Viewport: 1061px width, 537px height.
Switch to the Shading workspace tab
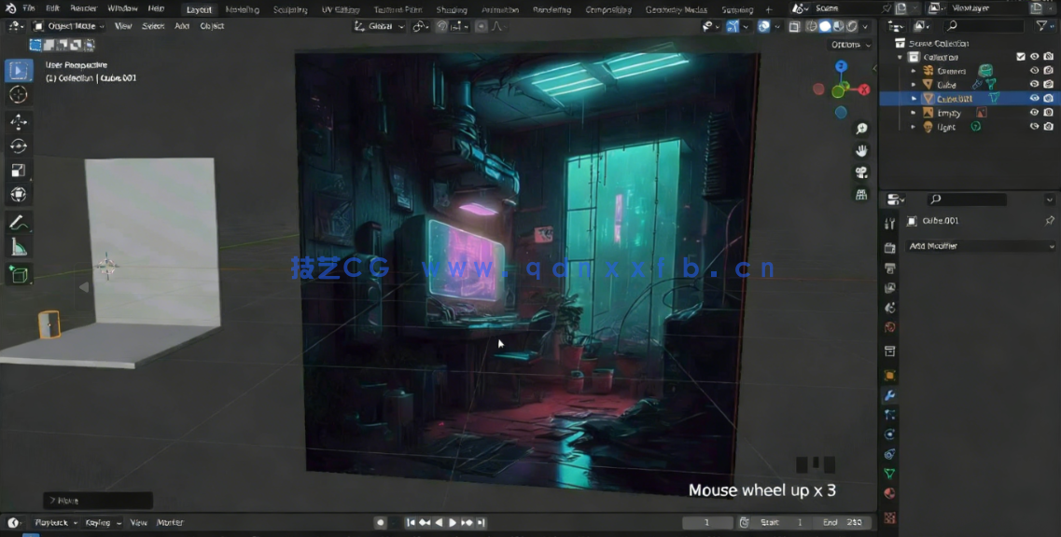coord(452,9)
